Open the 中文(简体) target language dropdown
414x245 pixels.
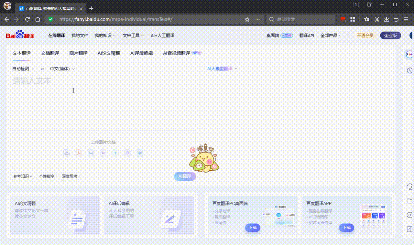coord(62,69)
